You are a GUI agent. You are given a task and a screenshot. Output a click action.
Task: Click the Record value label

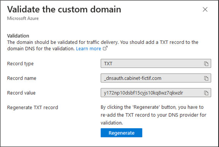(x=21, y=93)
